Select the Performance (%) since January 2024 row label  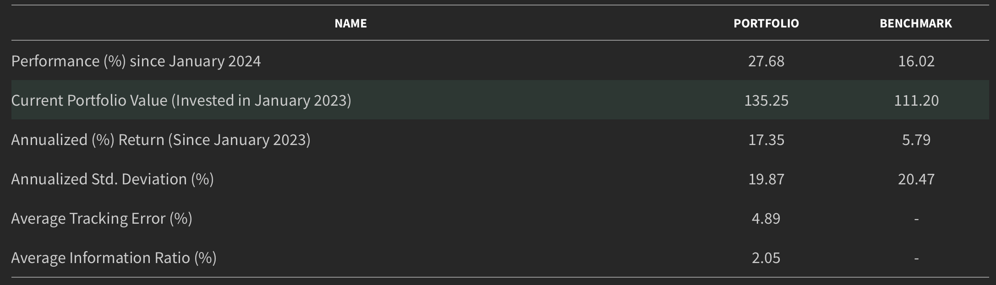pyautogui.click(x=136, y=61)
